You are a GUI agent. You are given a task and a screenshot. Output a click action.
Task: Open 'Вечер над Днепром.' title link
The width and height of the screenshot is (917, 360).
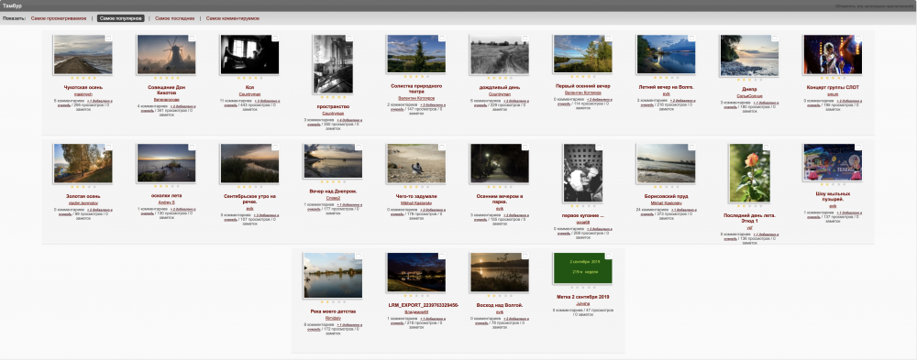[x=333, y=191]
